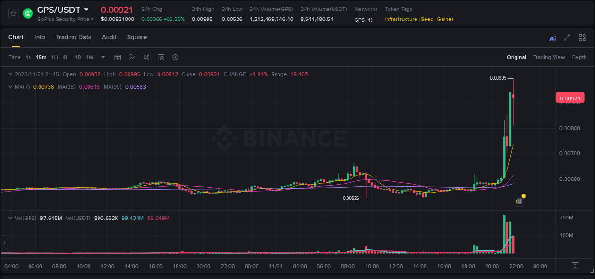Open the GPS/USDT pair dropdown
This screenshot has width=595, height=279.
(87, 10)
